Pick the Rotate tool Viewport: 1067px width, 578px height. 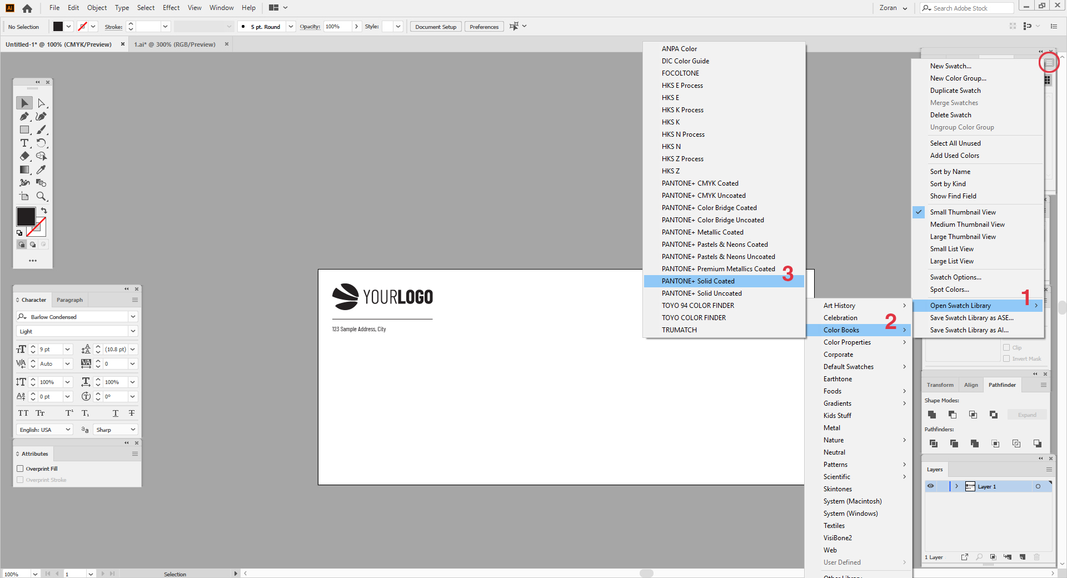click(x=41, y=143)
